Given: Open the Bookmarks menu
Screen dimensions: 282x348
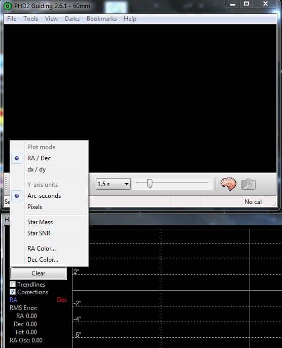Looking at the screenshot, I should pyautogui.click(x=101, y=19).
